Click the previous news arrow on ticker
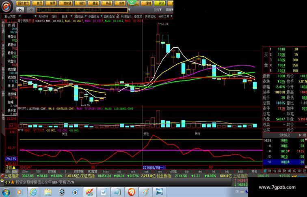This screenshot has height=197, width=307. 6,182
